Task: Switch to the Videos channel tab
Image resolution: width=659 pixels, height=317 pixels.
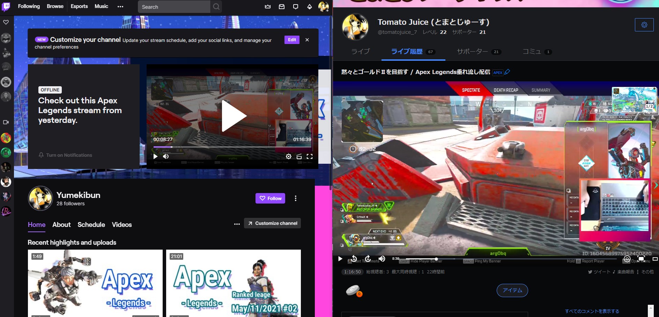Action: click(122, 224)
